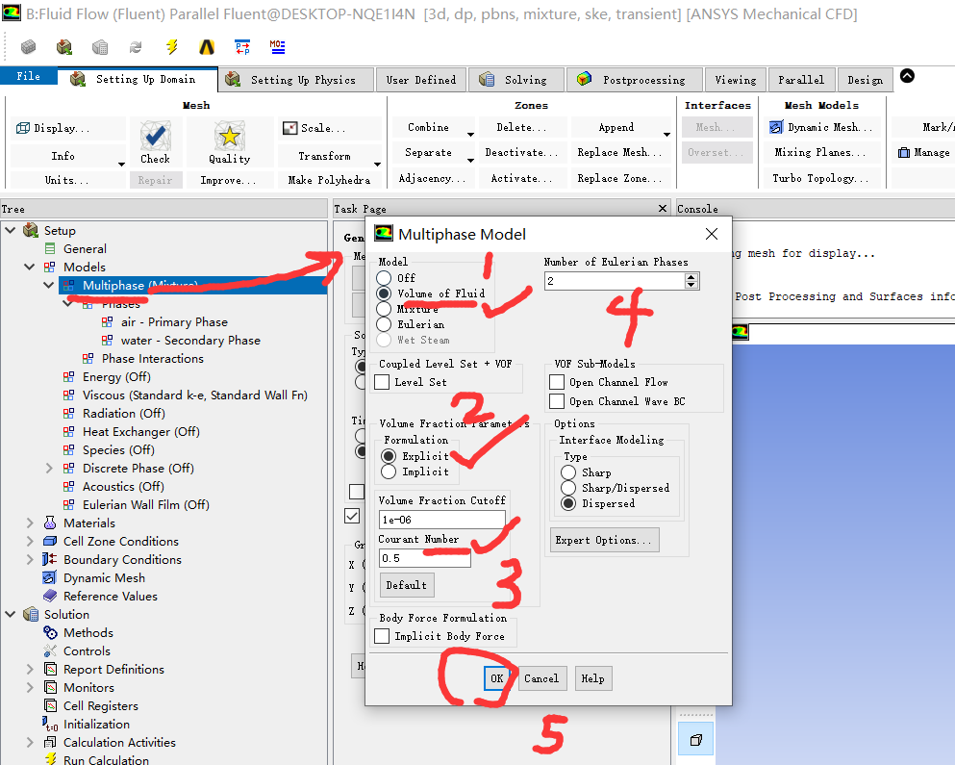Screen dimensions: 955x765
Task: Switch to Solving tab
Action: click(515, 80)
